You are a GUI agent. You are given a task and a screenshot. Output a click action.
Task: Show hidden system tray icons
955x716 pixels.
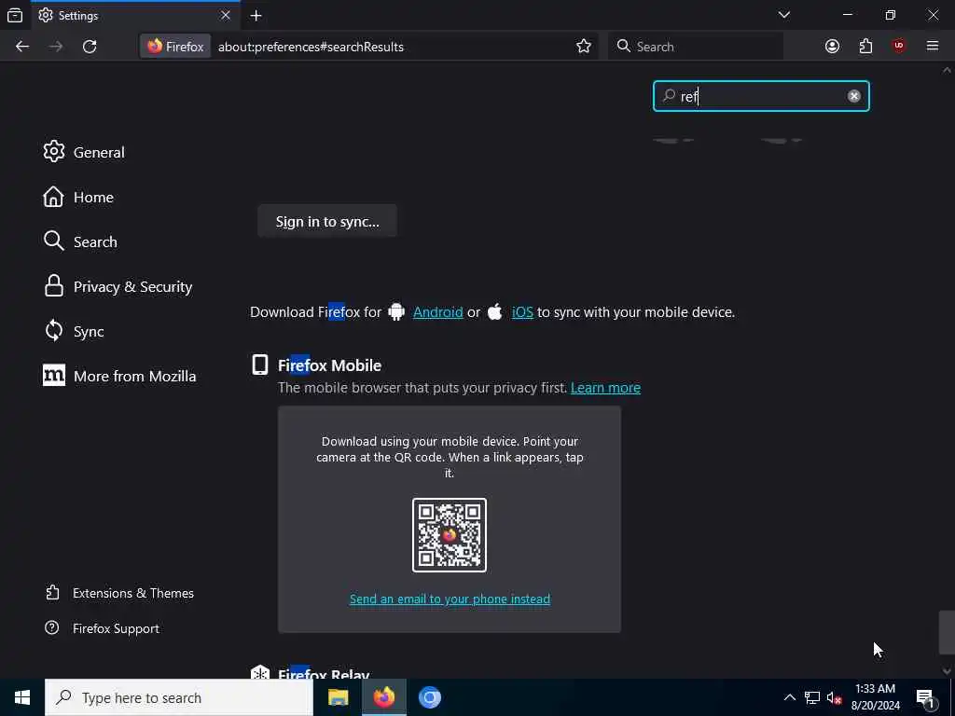point(789,697)
